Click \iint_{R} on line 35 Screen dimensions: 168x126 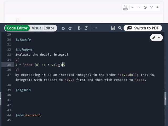pos(31,65)
